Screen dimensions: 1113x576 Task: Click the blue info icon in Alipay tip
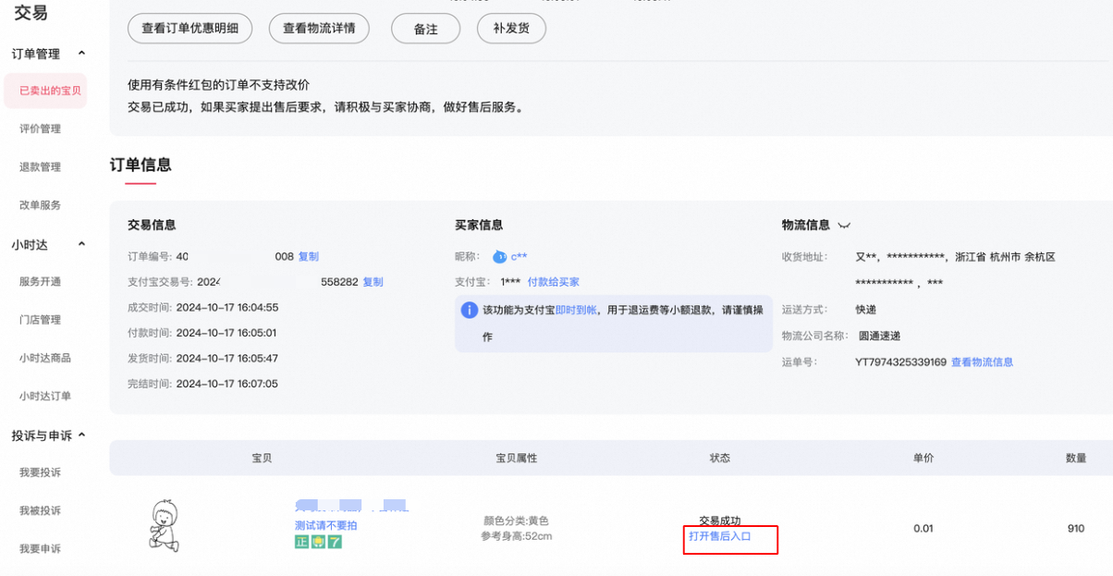coord(470,310)
